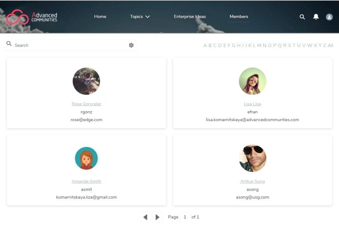The width and height of the screenshot is (339, 233).
Task: Click the email rose@edge.com
Action: pos(86,120)
